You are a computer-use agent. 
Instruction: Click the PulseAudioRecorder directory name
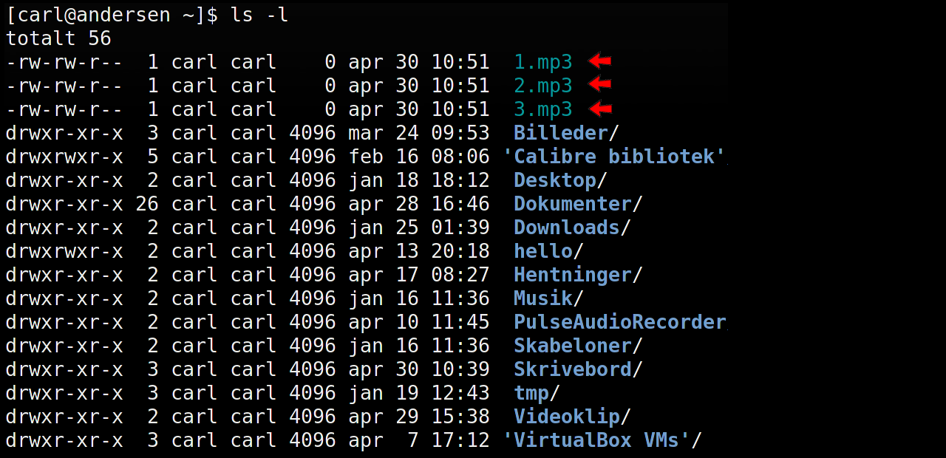point(620,322)
